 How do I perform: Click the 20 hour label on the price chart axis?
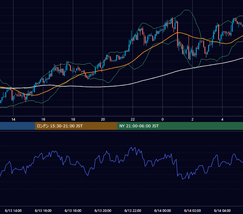(103, 119)
